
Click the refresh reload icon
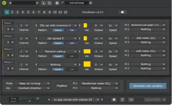(x=131, y=100)
